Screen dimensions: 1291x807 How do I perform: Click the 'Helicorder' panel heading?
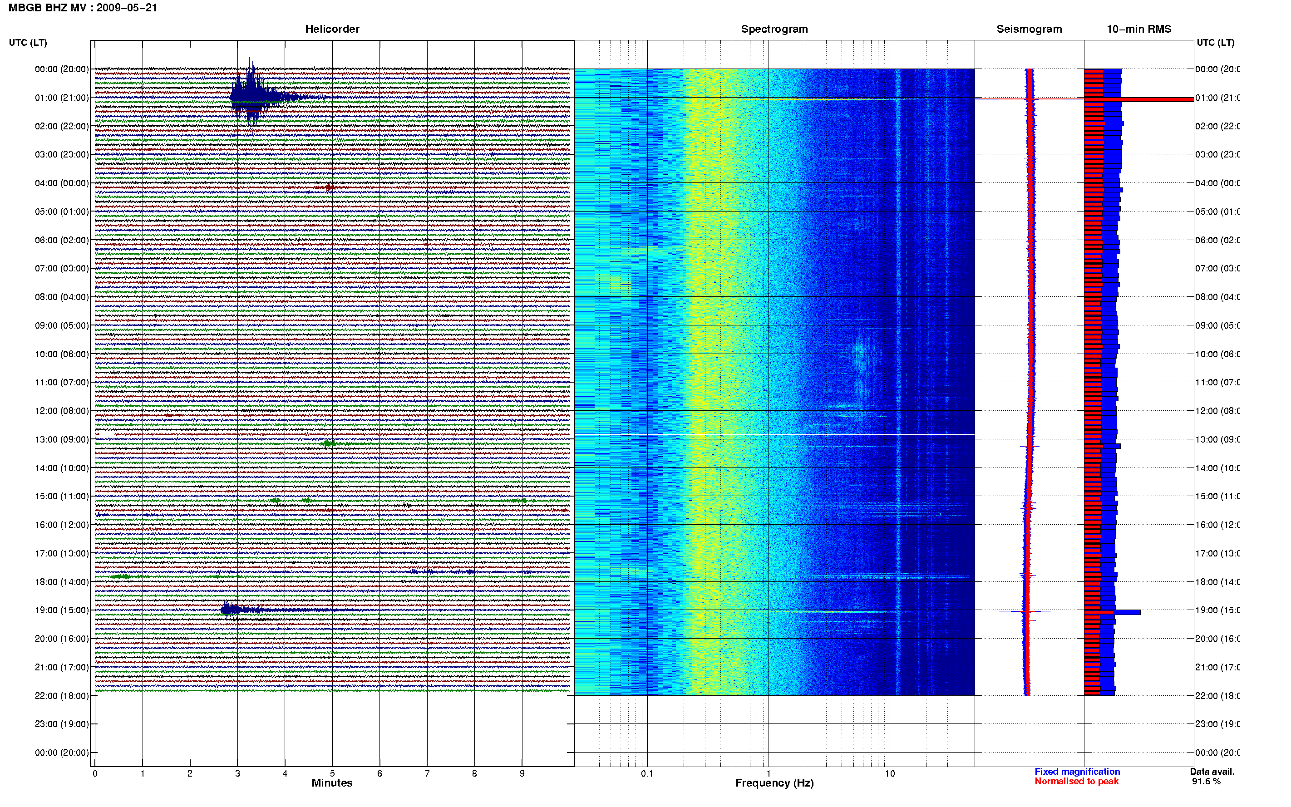tap(332, 30)
